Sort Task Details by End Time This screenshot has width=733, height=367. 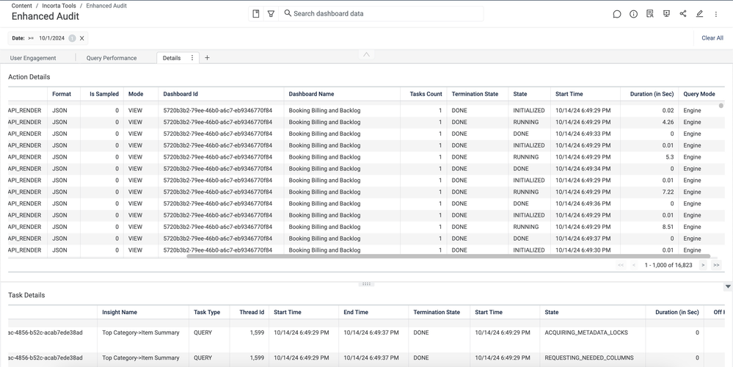click(x=356, y=312)
